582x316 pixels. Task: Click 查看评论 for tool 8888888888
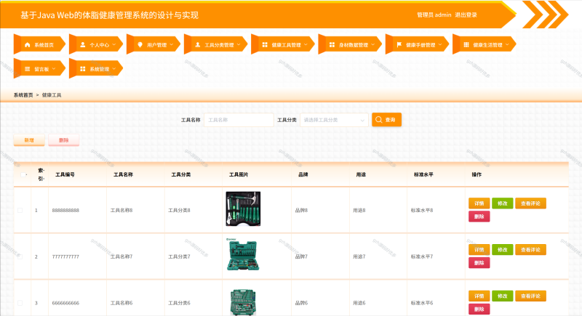tap(530, 203)
